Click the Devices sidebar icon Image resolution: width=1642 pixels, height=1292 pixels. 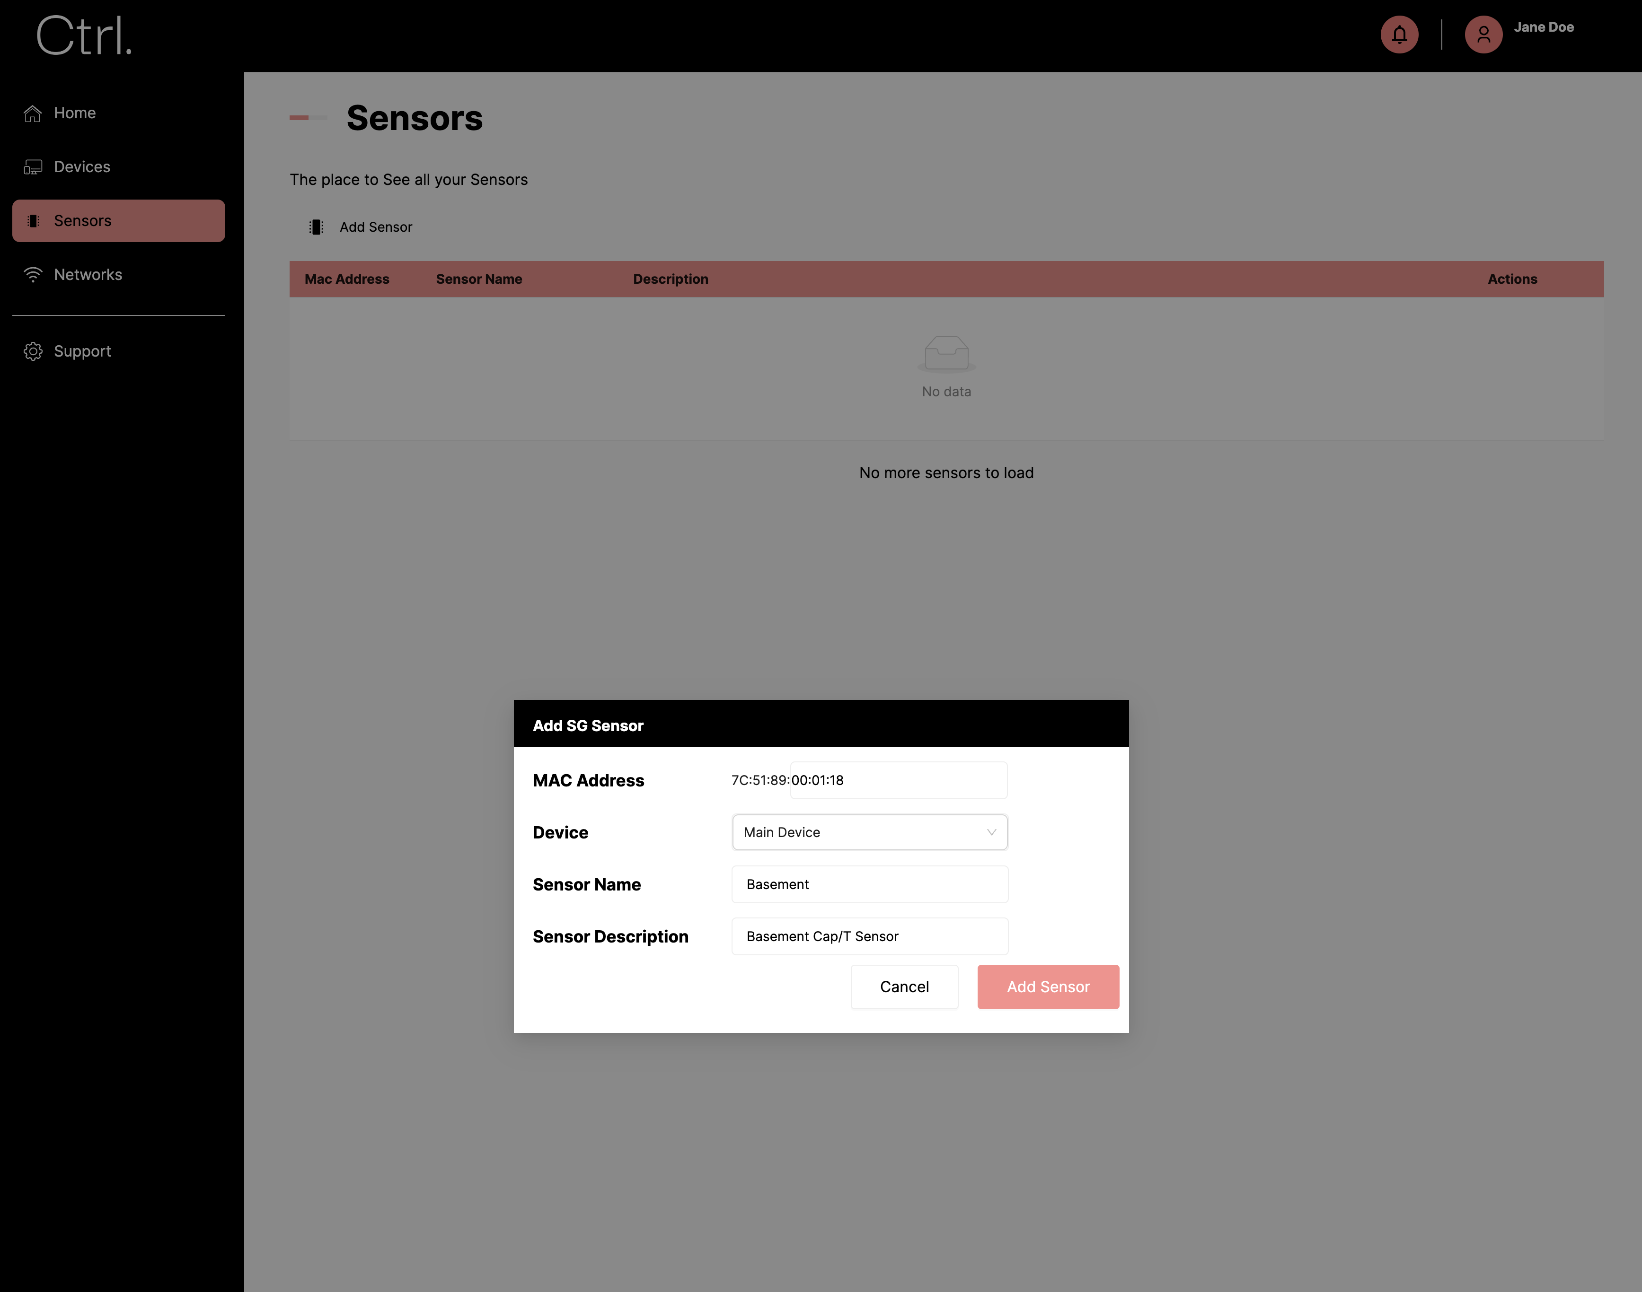33,166
